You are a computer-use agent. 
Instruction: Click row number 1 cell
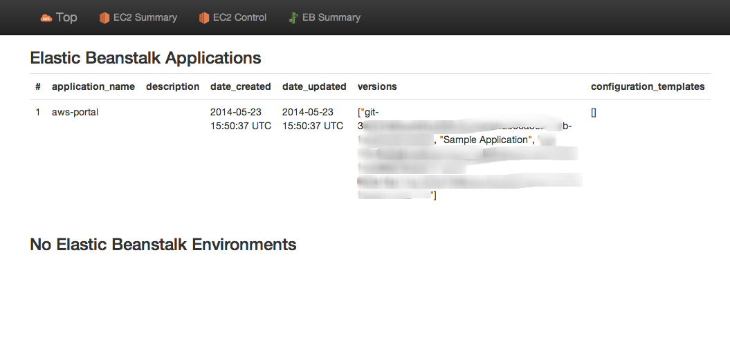[x=37, y=112]
